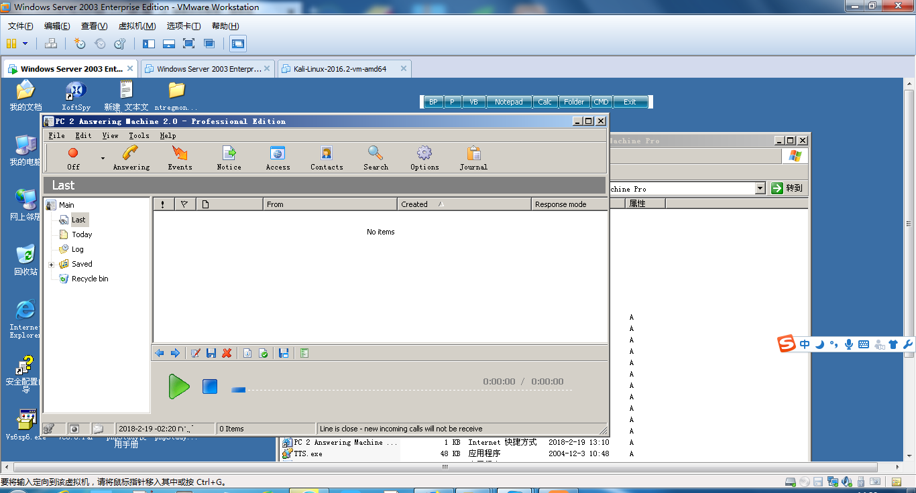Toggle VMware console view button
916x493 pixels.
[x=238, y=44]
